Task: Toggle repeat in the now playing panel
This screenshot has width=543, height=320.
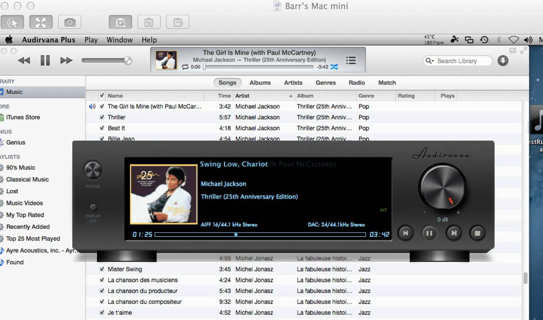Action: pyautogui.click(x=185, y=67)
